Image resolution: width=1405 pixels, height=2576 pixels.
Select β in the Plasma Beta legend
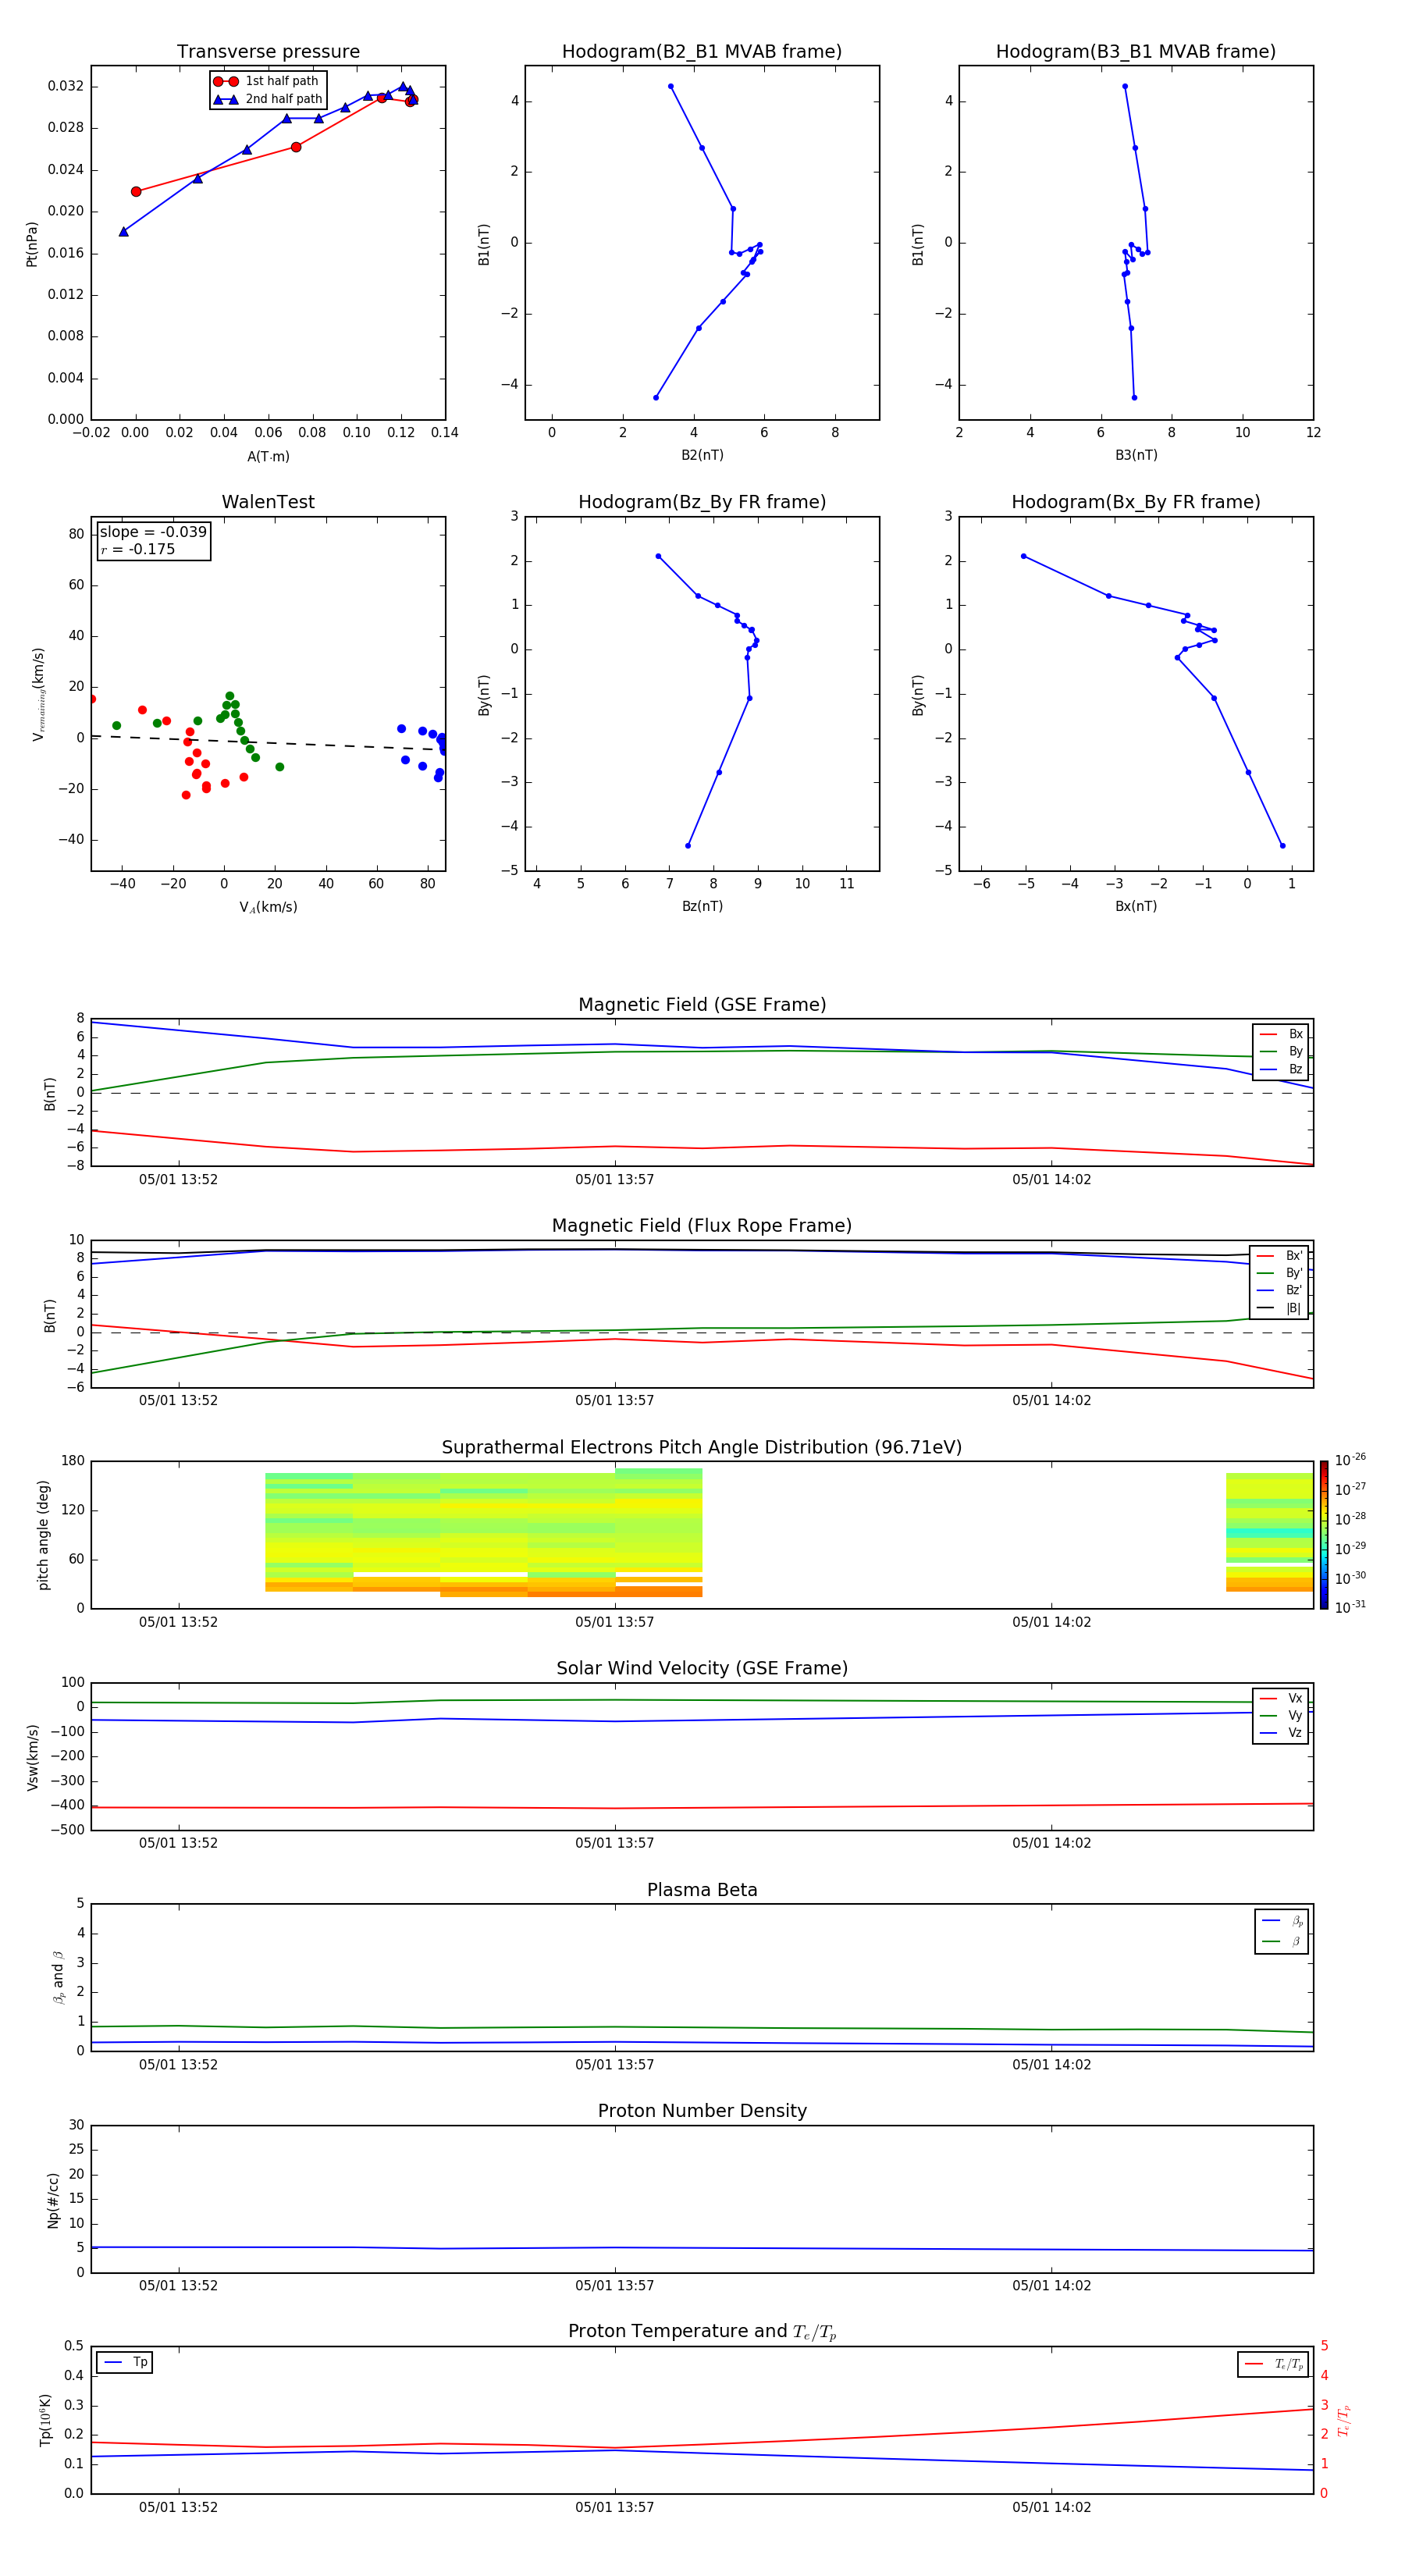click(x=1283, y=1941)
